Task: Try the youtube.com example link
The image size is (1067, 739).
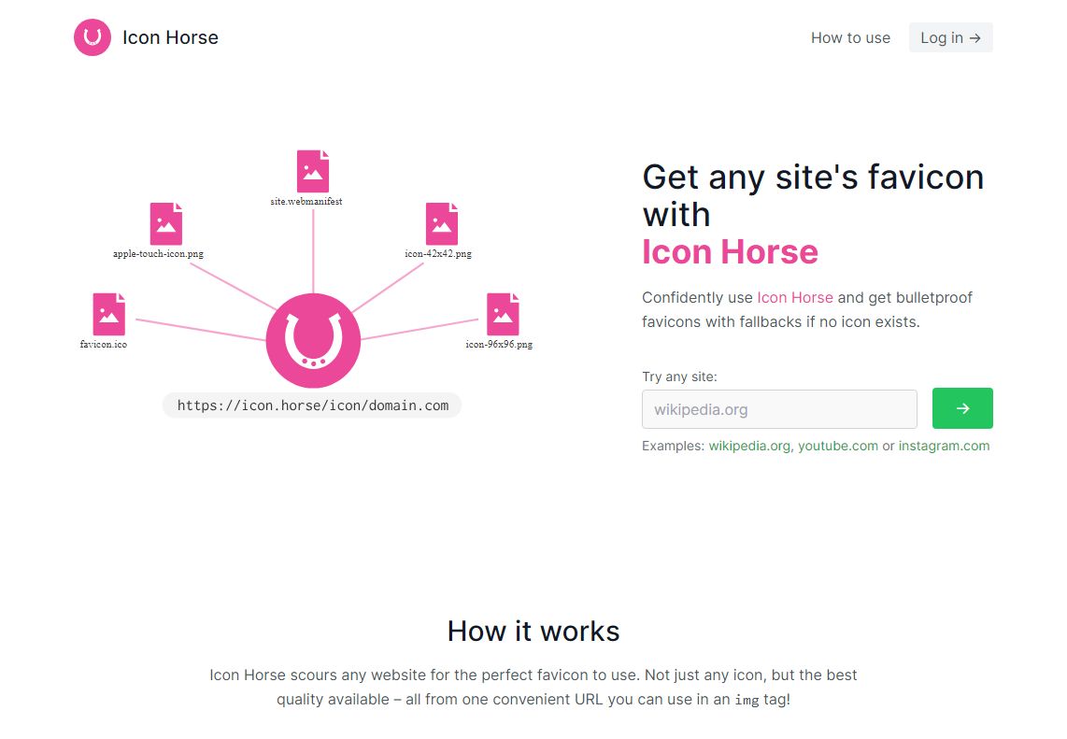Action: pyautogui.click(x=838, y=446)
